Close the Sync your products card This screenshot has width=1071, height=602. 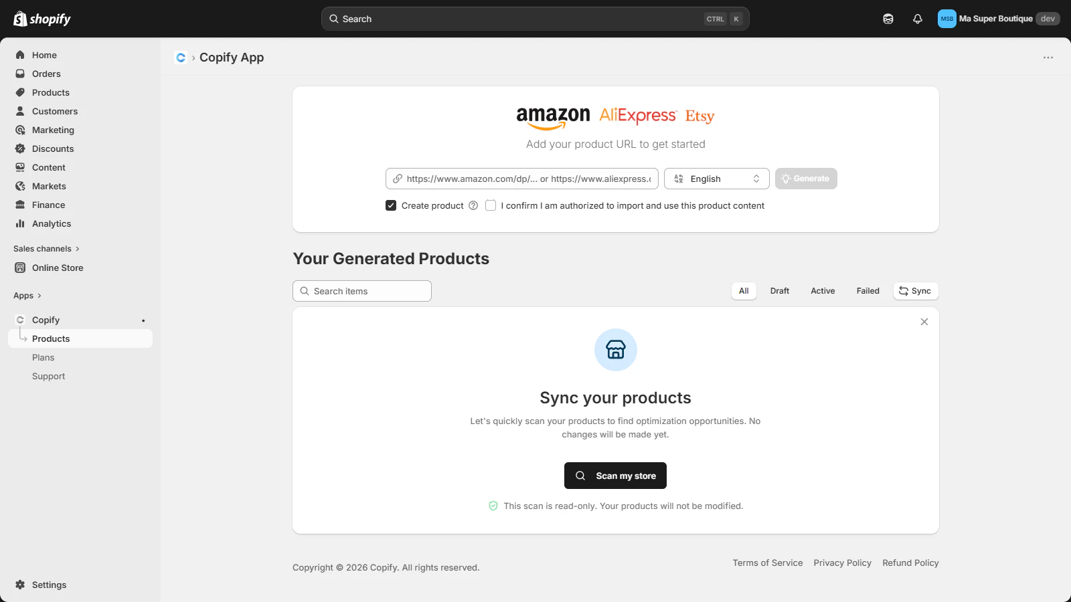[x=924, y=322]
